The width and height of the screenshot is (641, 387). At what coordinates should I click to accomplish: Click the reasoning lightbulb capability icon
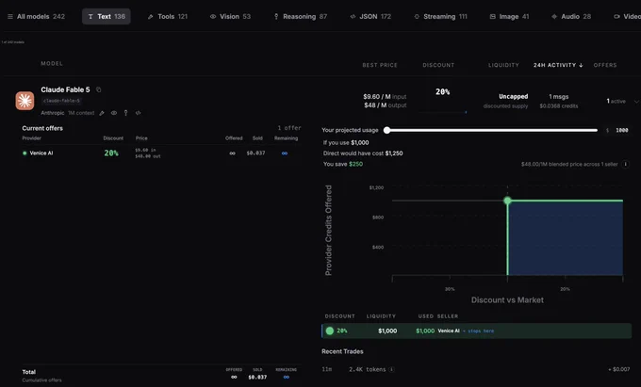coord(126,113)
